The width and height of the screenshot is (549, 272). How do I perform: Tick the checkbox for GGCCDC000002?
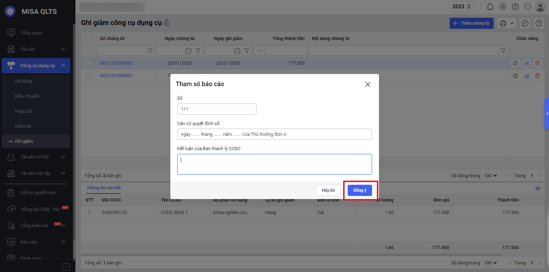tap(89, 63)
